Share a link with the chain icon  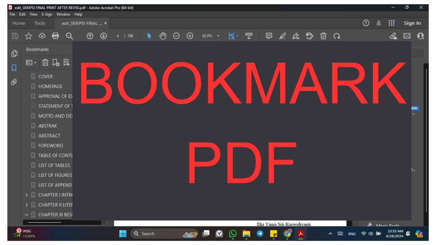click(393, 36)
